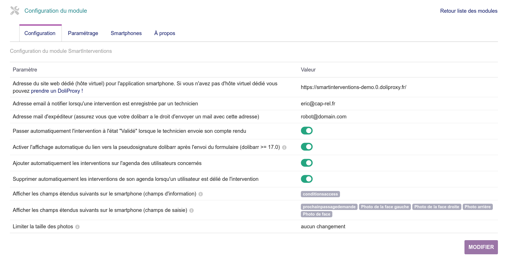Click the prochainpassagedemande tag
The height and width of the screenshot is (267, 507).
pyautogui.click(x=329, y=207)
